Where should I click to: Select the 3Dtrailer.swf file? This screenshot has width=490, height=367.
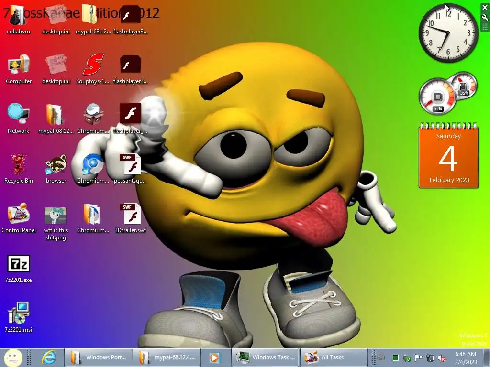[130, 218]
